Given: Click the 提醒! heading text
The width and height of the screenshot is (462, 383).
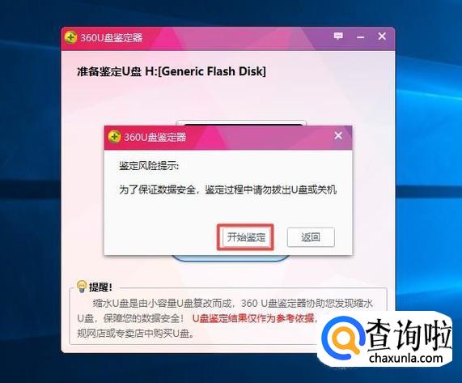Looking at the screenshot, I should (x=100, y=287).
